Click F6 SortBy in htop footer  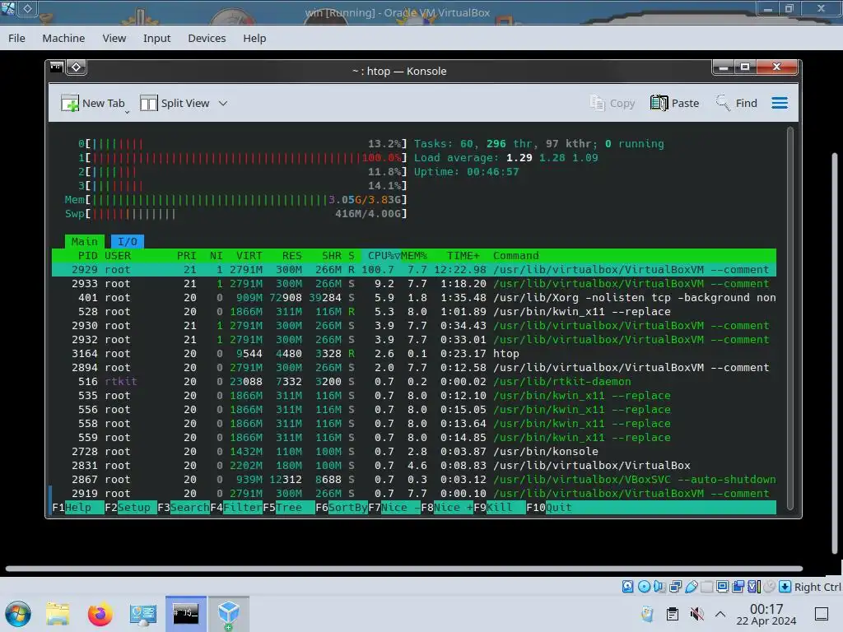pos(342,507)
